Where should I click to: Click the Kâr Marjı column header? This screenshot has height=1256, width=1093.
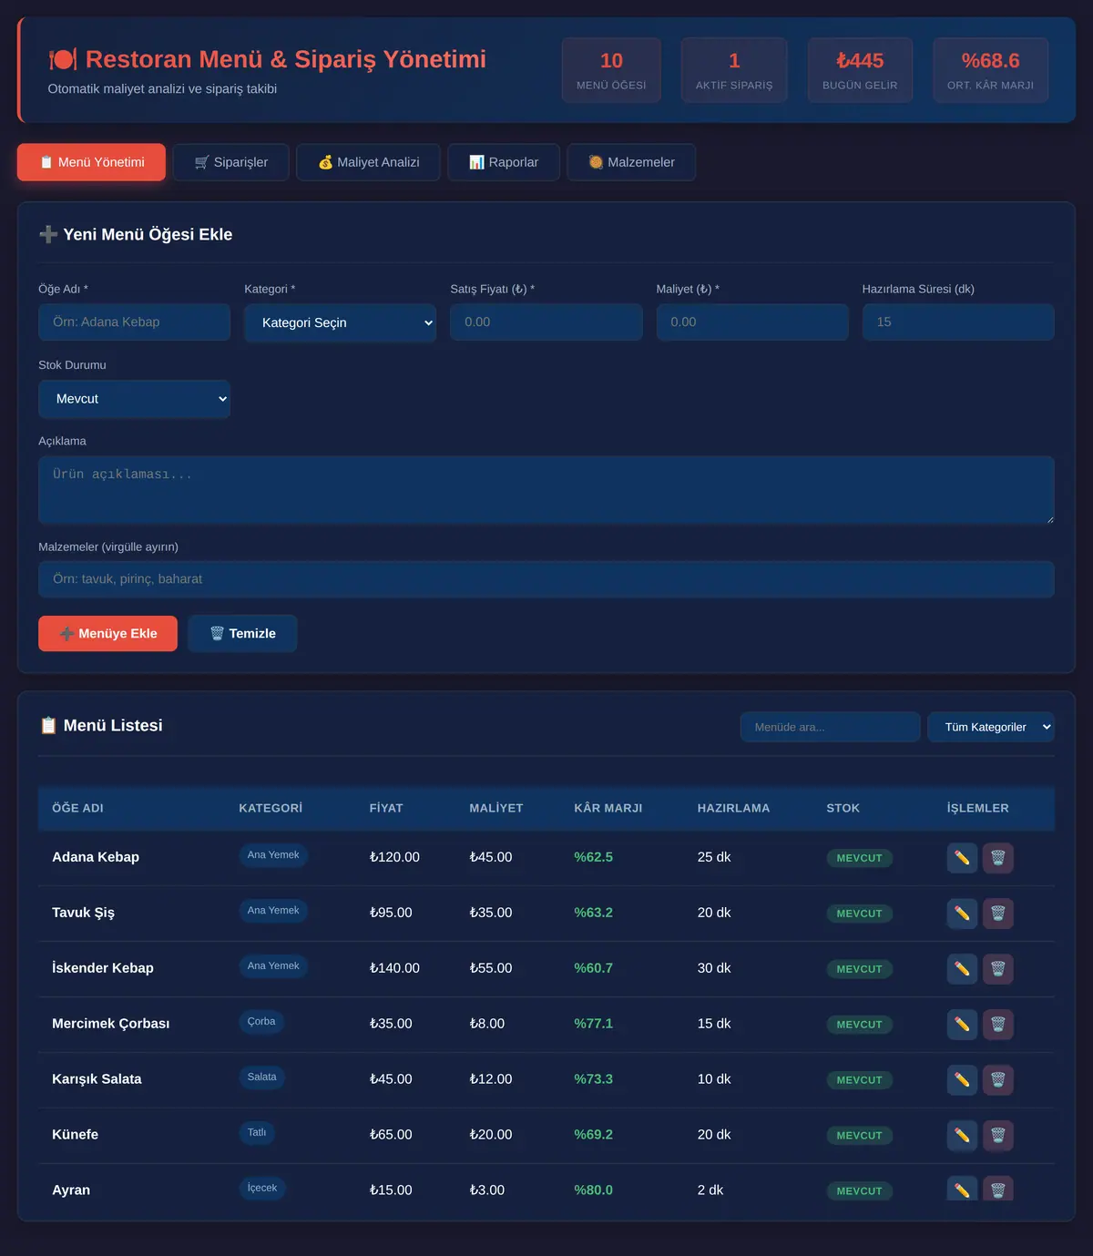click(608, 808)
